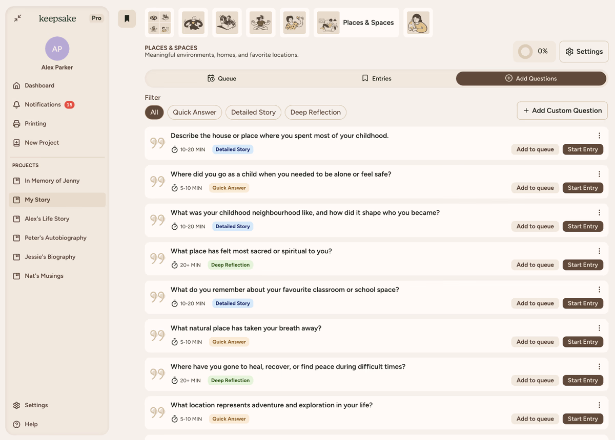The width and height of the screenshot is (615, 440).
Task: Open Help at the sidebar bottom
Action: [x=31, y=424]
